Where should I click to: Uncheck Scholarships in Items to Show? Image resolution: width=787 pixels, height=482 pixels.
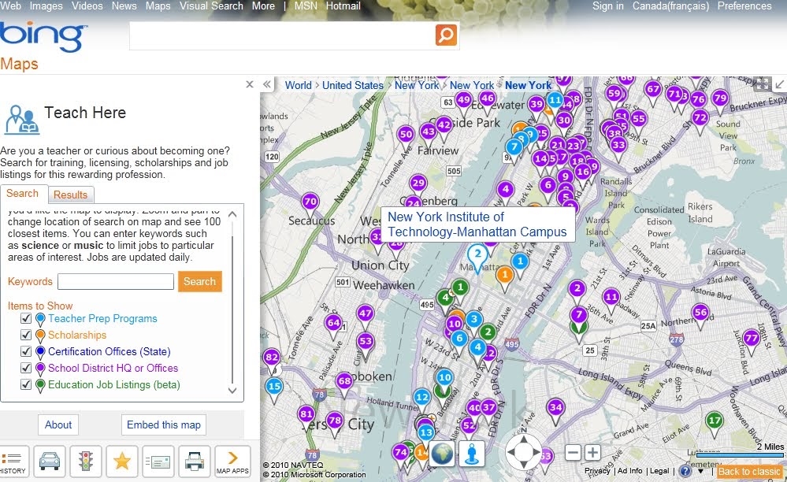(26, 336)
